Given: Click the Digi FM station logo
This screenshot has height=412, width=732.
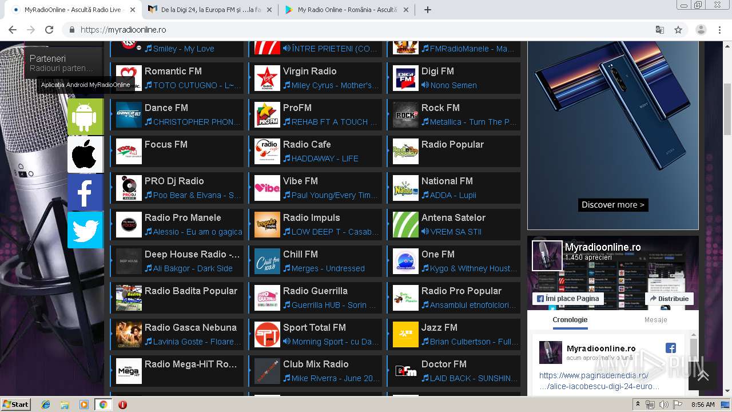Looking at the screenshot, I should [x=405, y=78].
